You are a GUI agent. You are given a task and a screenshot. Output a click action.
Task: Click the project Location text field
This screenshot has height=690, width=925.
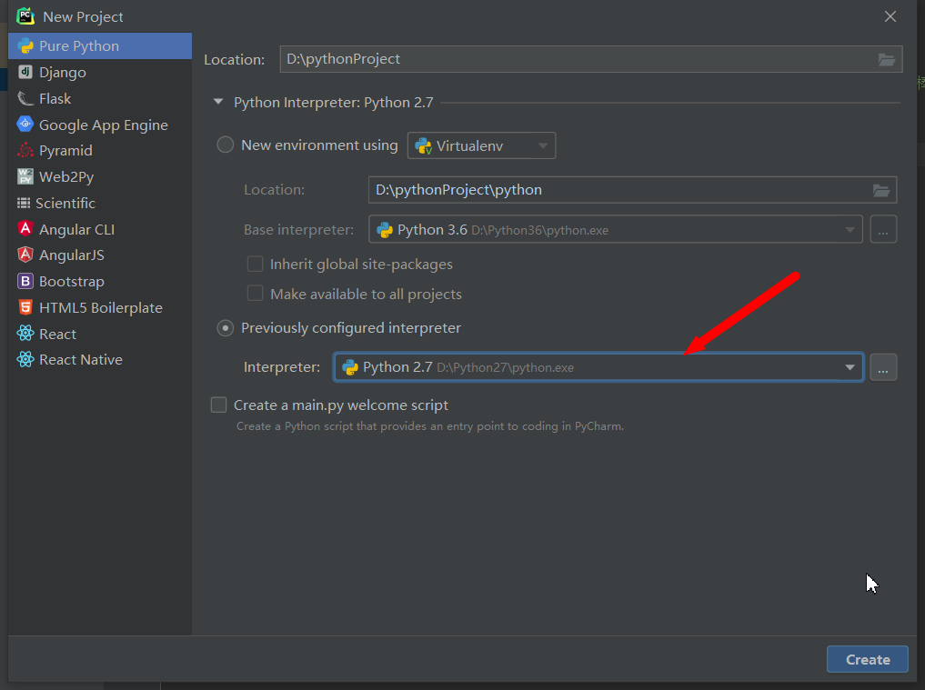point(591,59)
